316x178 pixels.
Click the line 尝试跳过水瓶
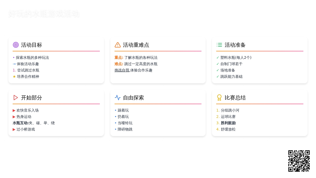tap(28, 70)
